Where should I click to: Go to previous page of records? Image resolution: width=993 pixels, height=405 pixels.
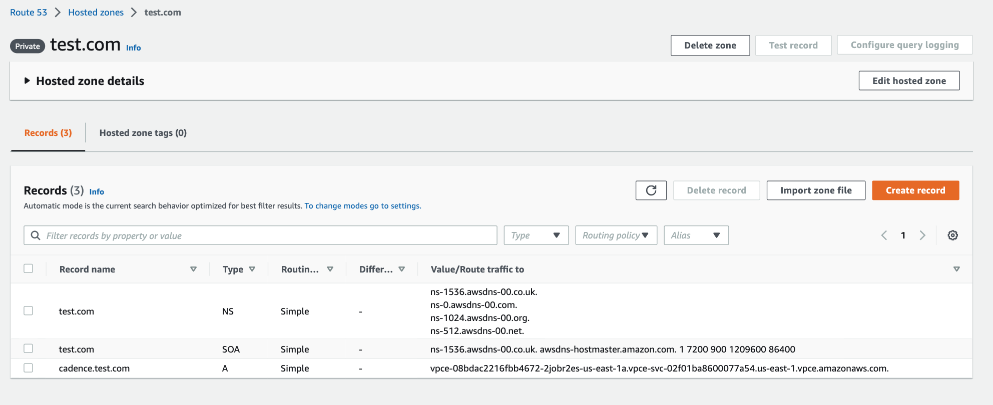pos(884,235)
